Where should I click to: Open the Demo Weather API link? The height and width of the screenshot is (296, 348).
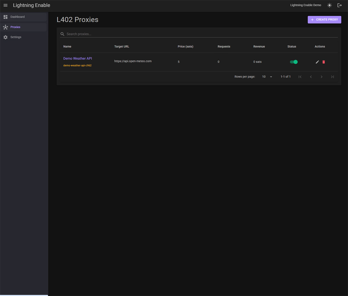[x=77, y=58]
